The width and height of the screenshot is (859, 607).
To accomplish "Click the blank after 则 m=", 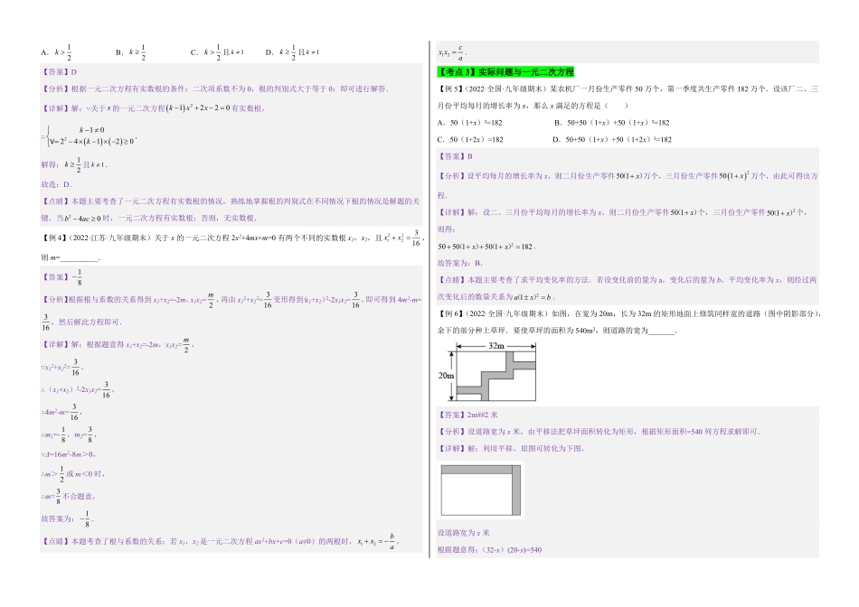I will pos(80,257).
